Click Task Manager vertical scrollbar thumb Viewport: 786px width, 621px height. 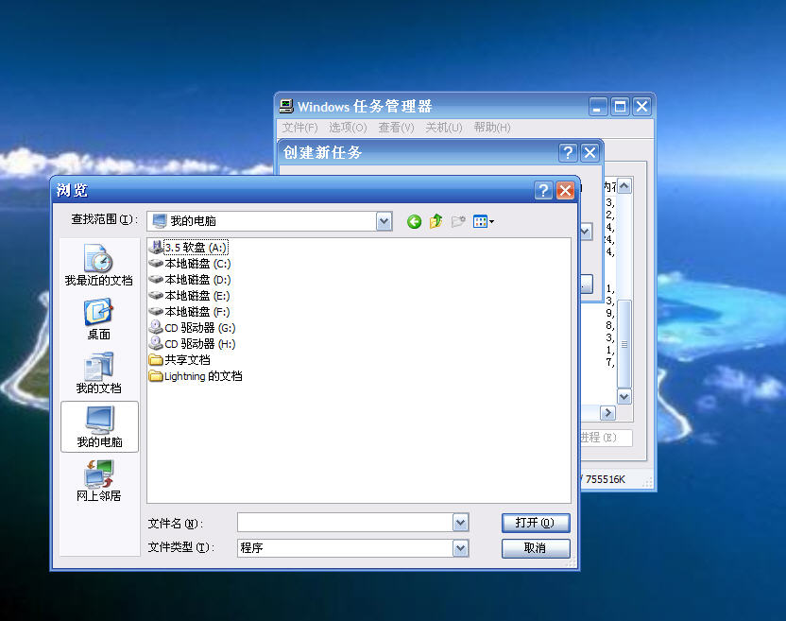click(624, 344)
